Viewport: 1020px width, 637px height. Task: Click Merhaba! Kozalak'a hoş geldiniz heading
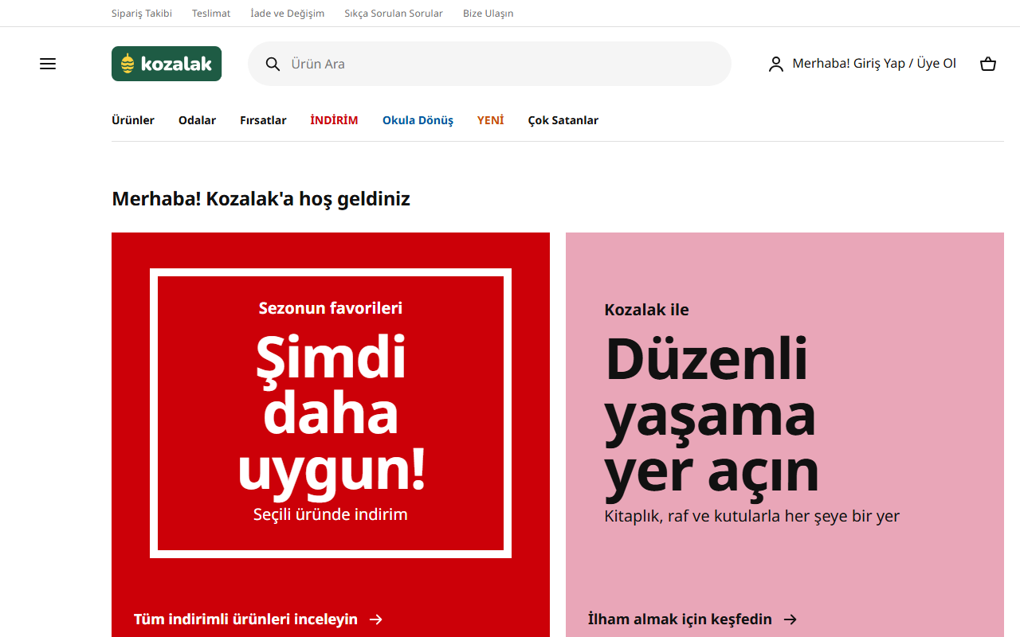(x=261, y=199)
